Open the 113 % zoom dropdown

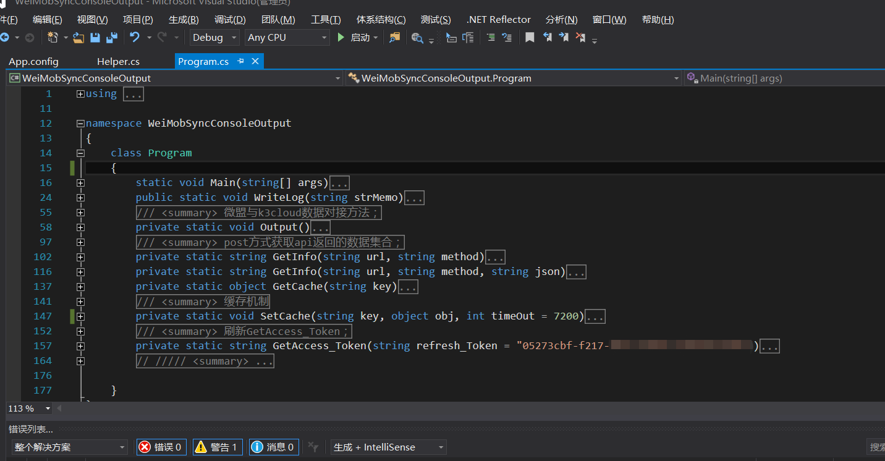(30, 408)
